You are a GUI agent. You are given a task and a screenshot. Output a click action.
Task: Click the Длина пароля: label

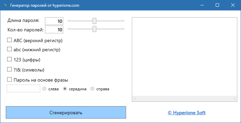(x=23, y=20)
